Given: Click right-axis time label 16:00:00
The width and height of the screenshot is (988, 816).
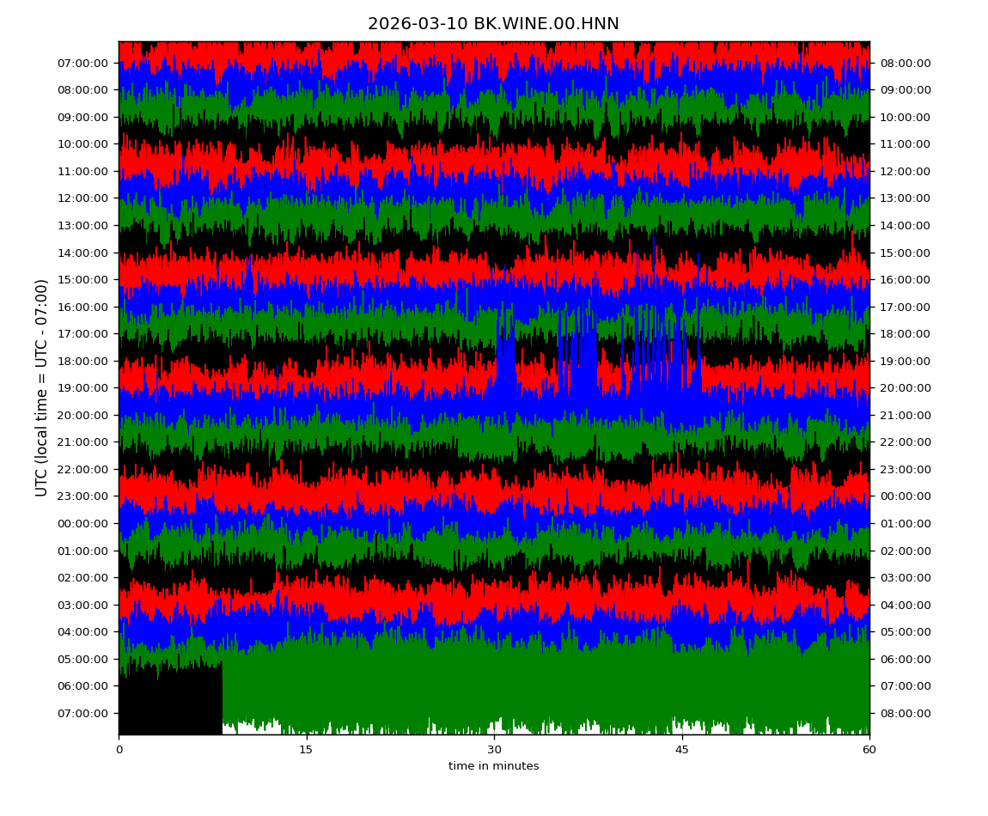Looking at the screenshot, I should pos(903,280).
